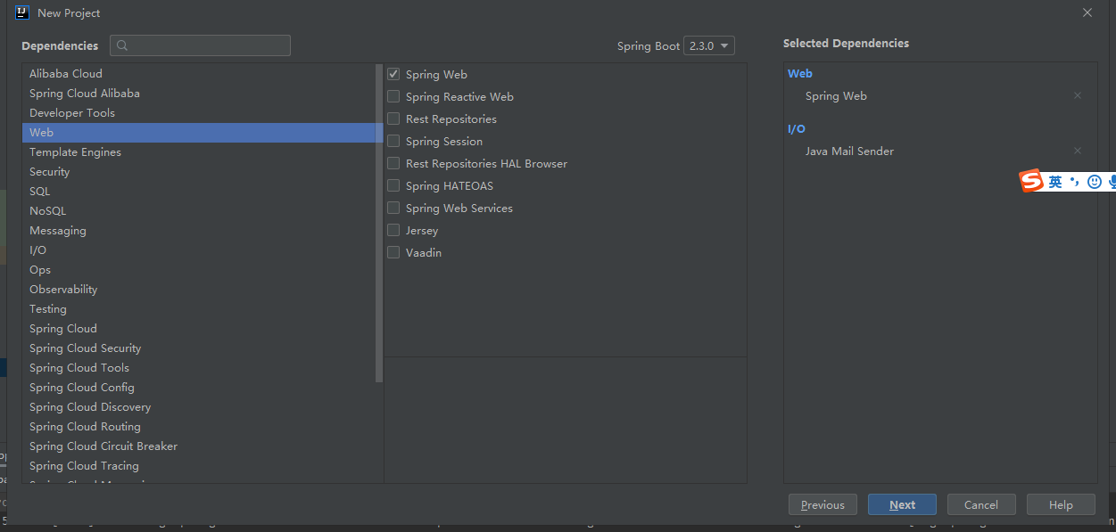Select the Messaging category
This screenshot has width=1116, height=532.
(x=199, y=230)
